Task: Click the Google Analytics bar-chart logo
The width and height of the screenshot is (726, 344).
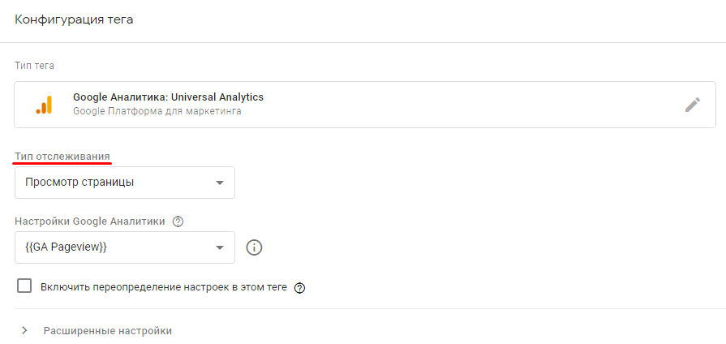Action: pos(44,105)
